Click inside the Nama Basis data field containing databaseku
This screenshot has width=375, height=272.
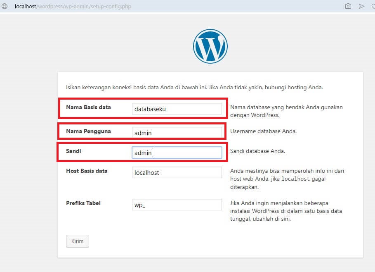click(177, 109)
